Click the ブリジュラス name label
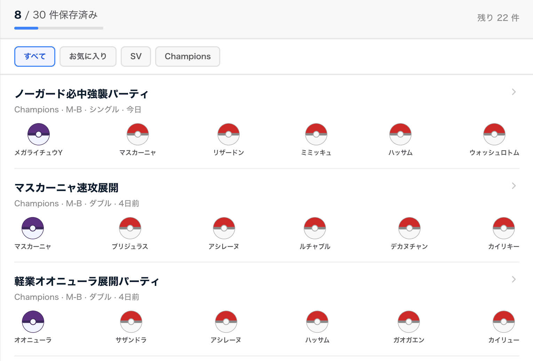The width and height of the screenshot is (533, 361). coord(130,246)
